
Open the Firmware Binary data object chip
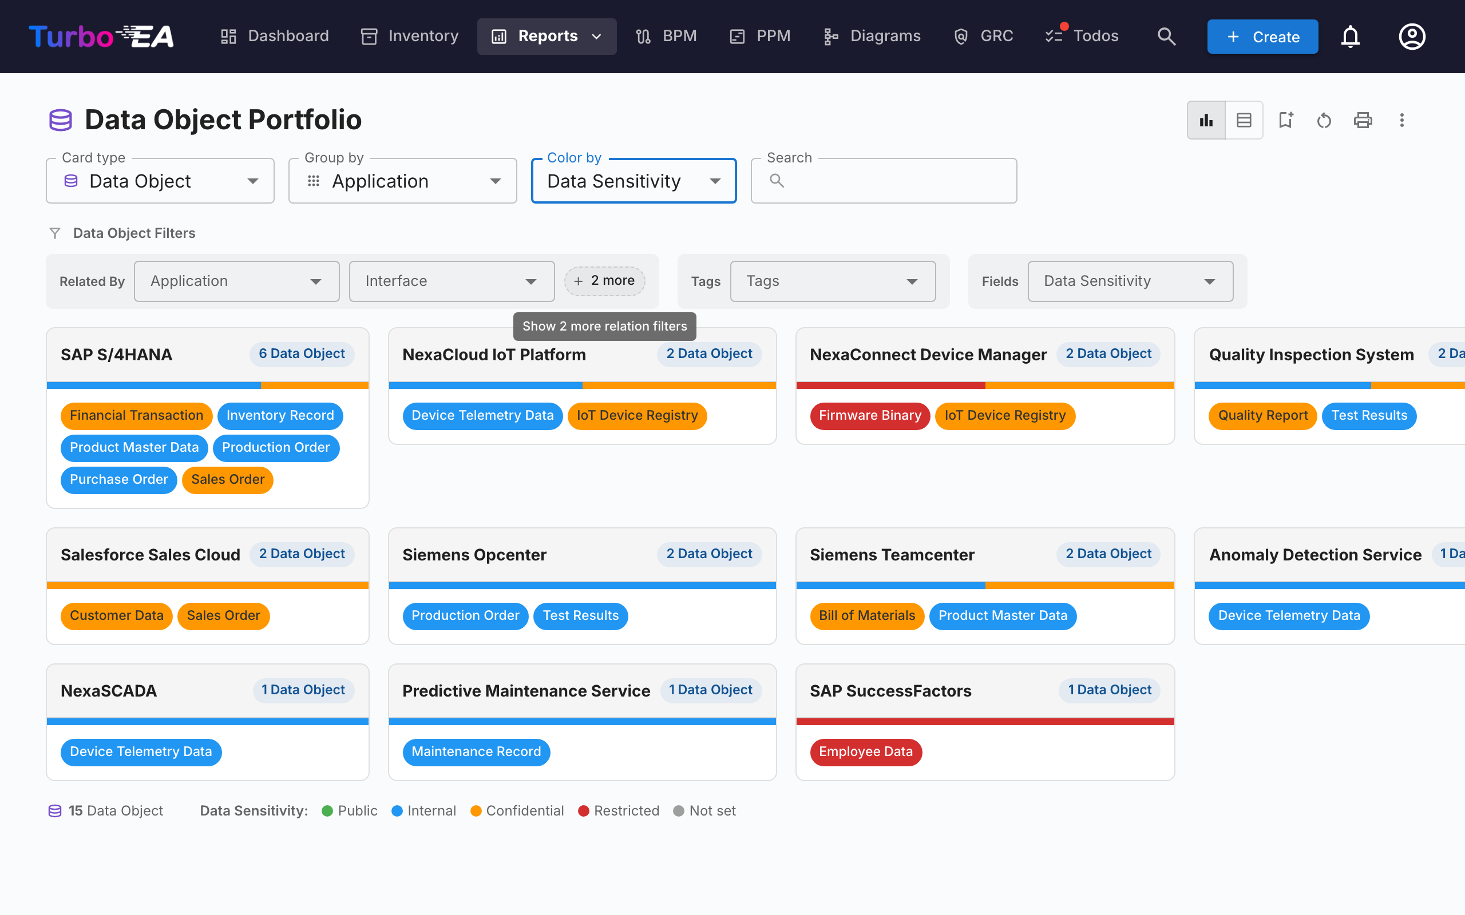click(x=869, y=416)
